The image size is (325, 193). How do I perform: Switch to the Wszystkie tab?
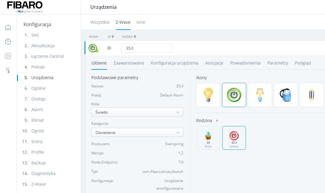point(100,22)
